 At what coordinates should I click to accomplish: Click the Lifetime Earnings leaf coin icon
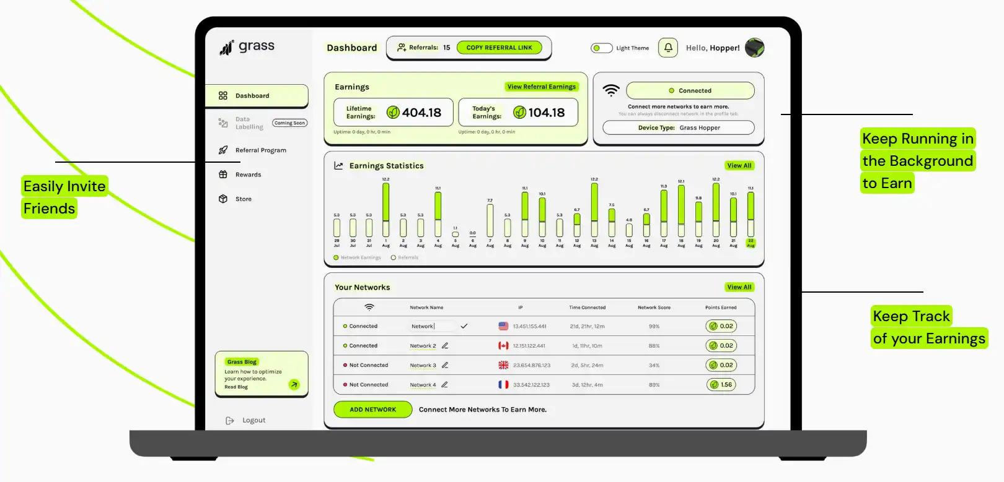[x=393, y=112]
